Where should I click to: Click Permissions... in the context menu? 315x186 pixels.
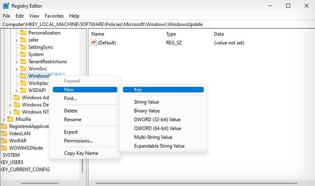[x=78, y=141]
